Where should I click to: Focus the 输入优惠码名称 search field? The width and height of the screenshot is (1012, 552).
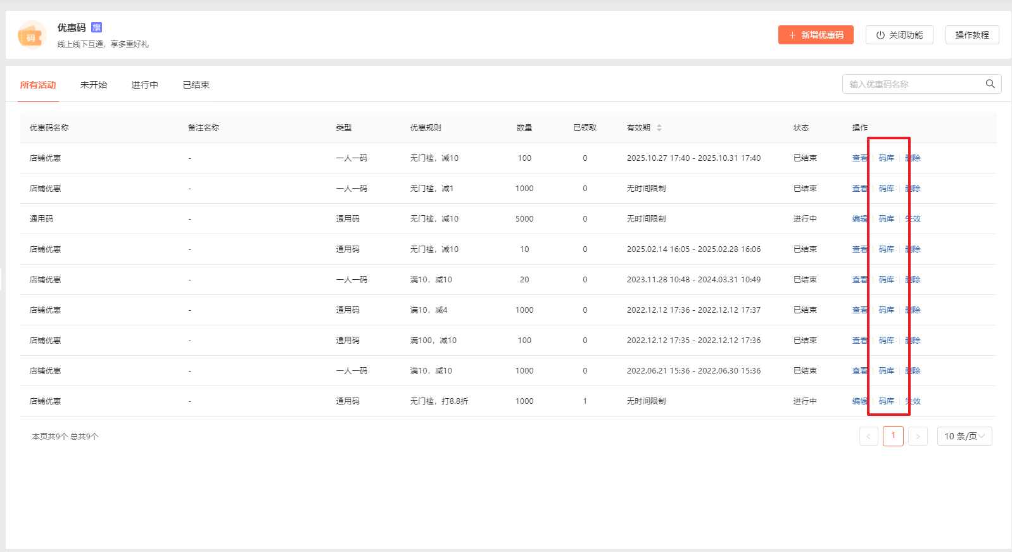point(912,84)
